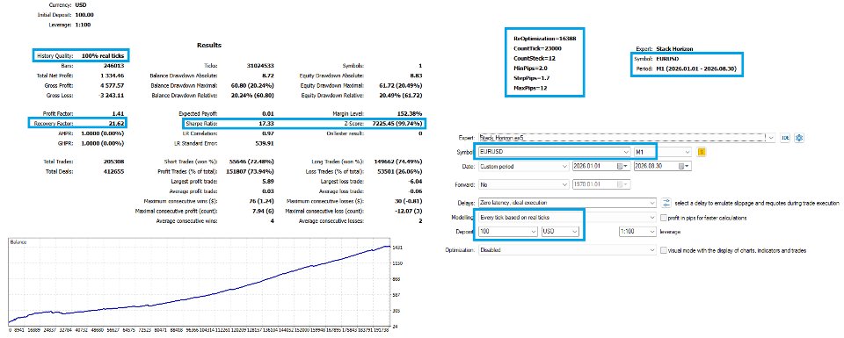Screen dimensions: 844x338
Task: Click the yellow symbol specification icon
Action: point(701,152)
